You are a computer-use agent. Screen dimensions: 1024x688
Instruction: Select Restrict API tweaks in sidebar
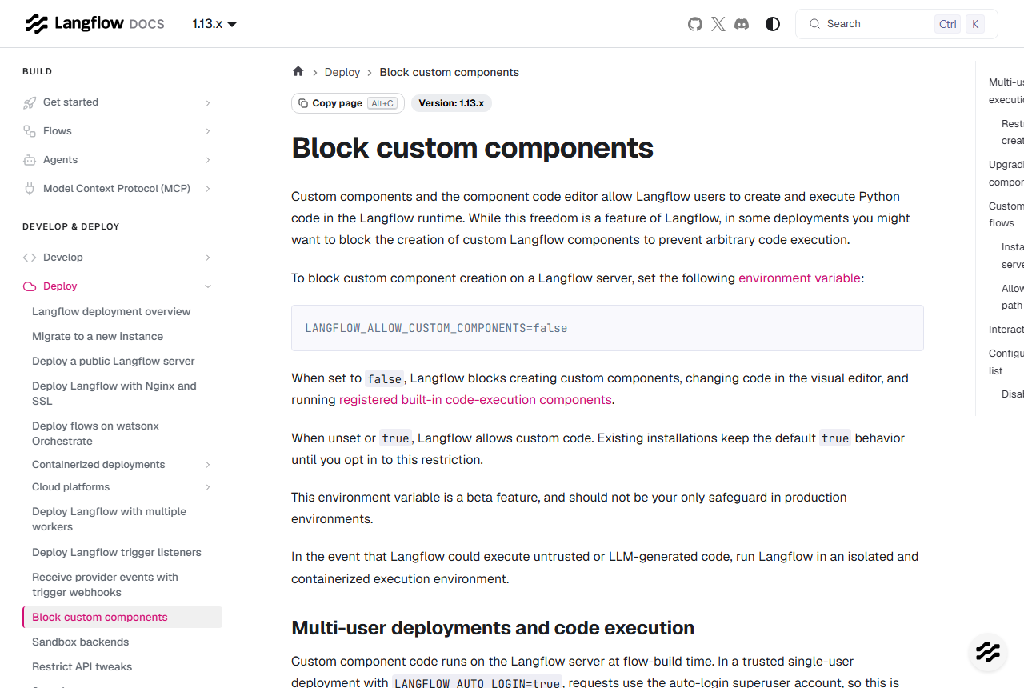(82, 667)
